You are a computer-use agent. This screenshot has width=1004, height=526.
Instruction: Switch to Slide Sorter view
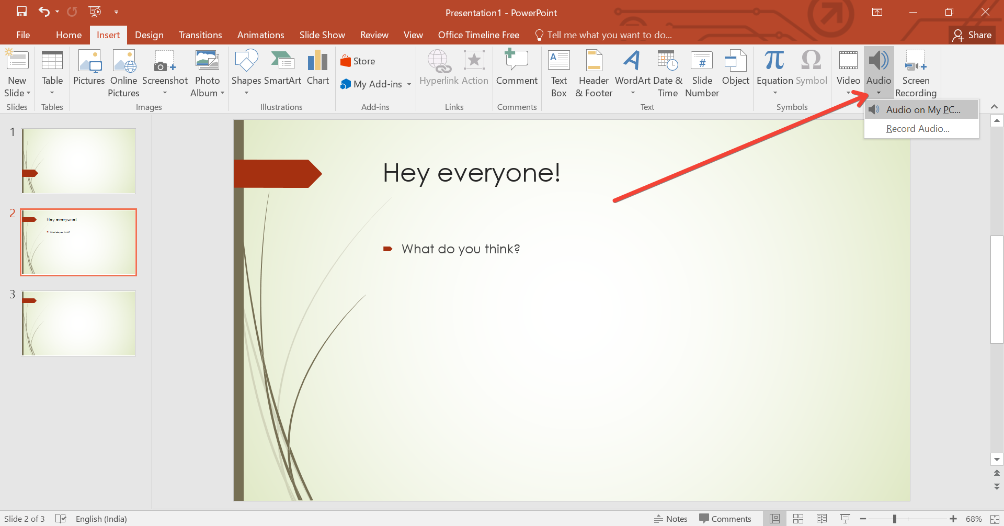tap(798, 519)
